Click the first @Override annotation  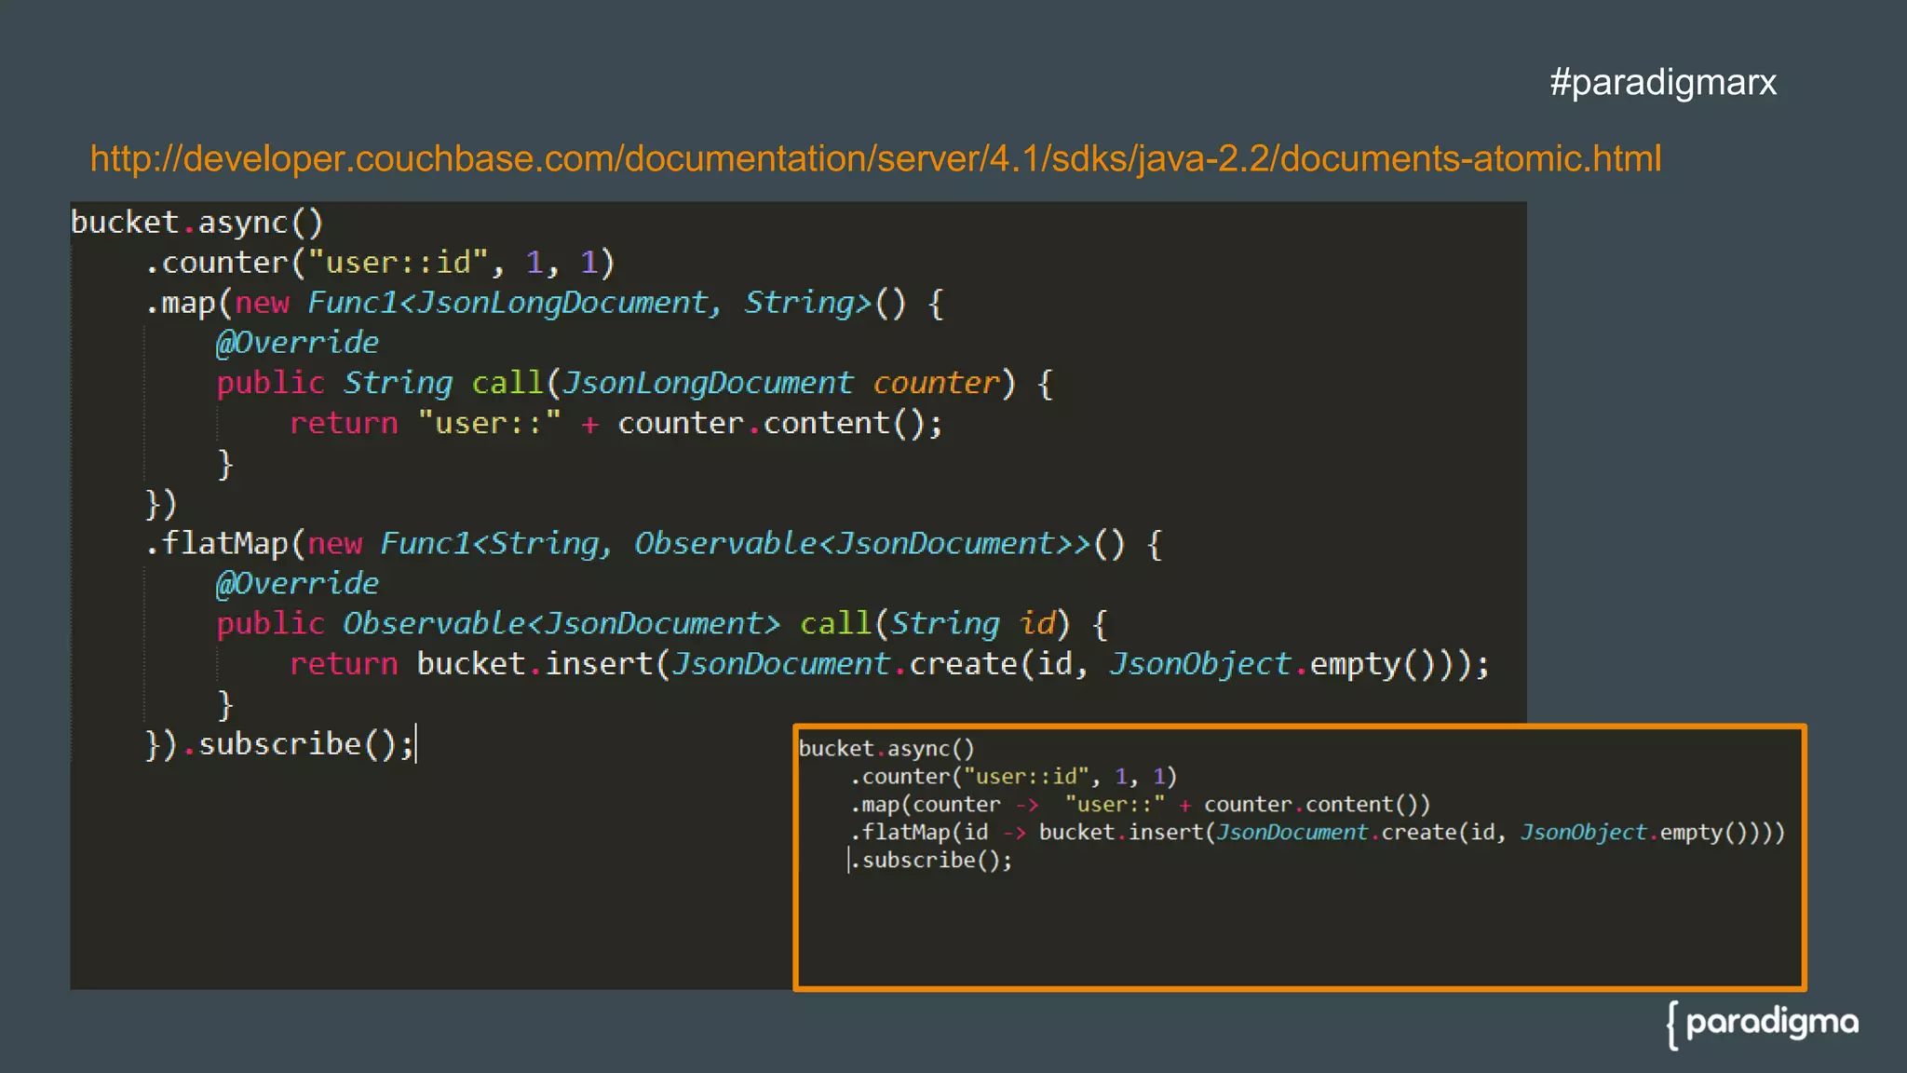[297, 343]
